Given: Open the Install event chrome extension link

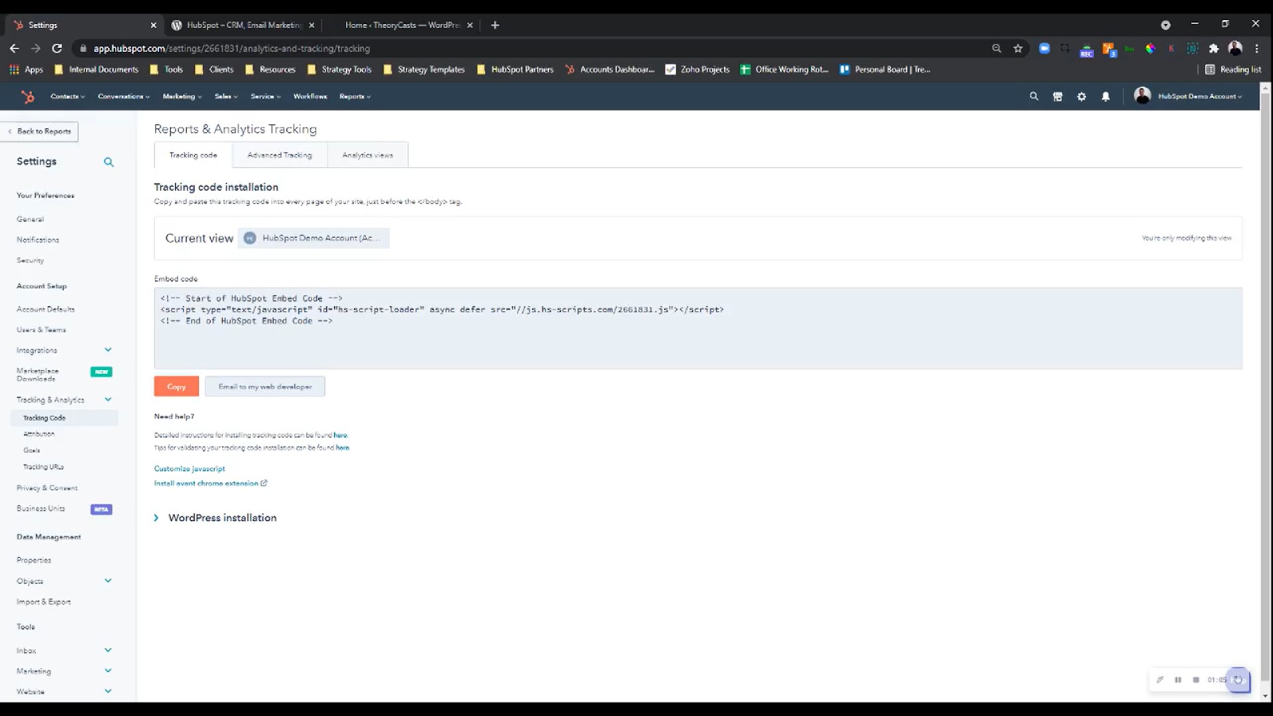Looking at the screenshot, I should 206,483.
